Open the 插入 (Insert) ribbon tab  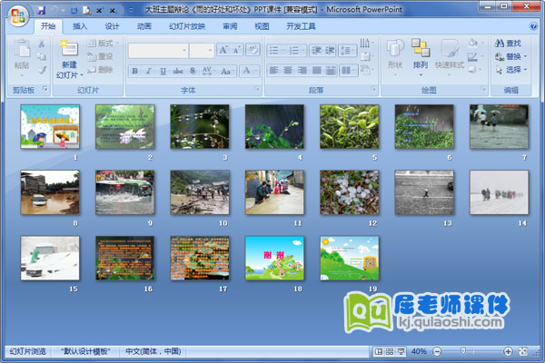pos(80,26)
